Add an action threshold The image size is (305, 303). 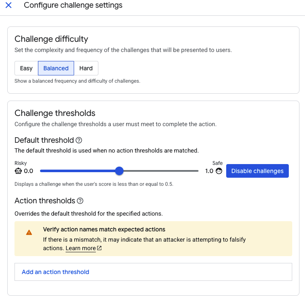click(55, 272)
